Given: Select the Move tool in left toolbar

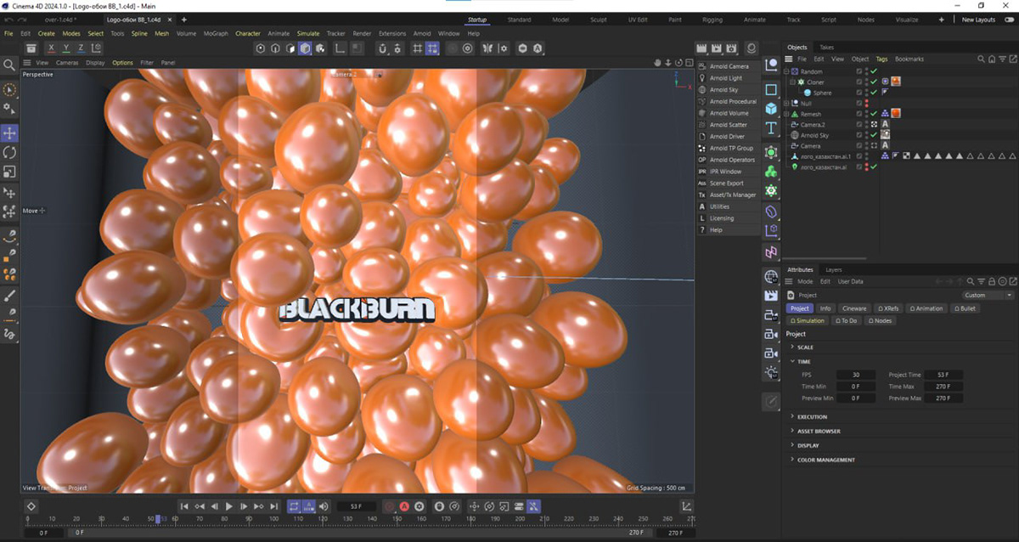Looking at the screenshot, I should click(9, 133).
